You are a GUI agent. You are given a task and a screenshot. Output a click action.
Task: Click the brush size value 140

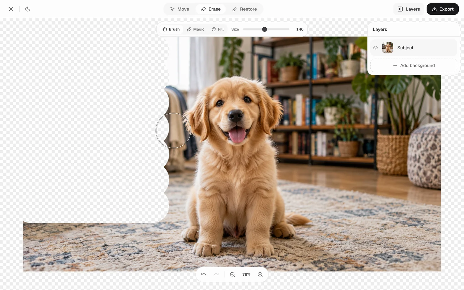pos(300,29)
